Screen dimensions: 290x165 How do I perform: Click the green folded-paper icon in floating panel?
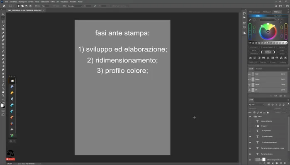(x=12, y=135)
